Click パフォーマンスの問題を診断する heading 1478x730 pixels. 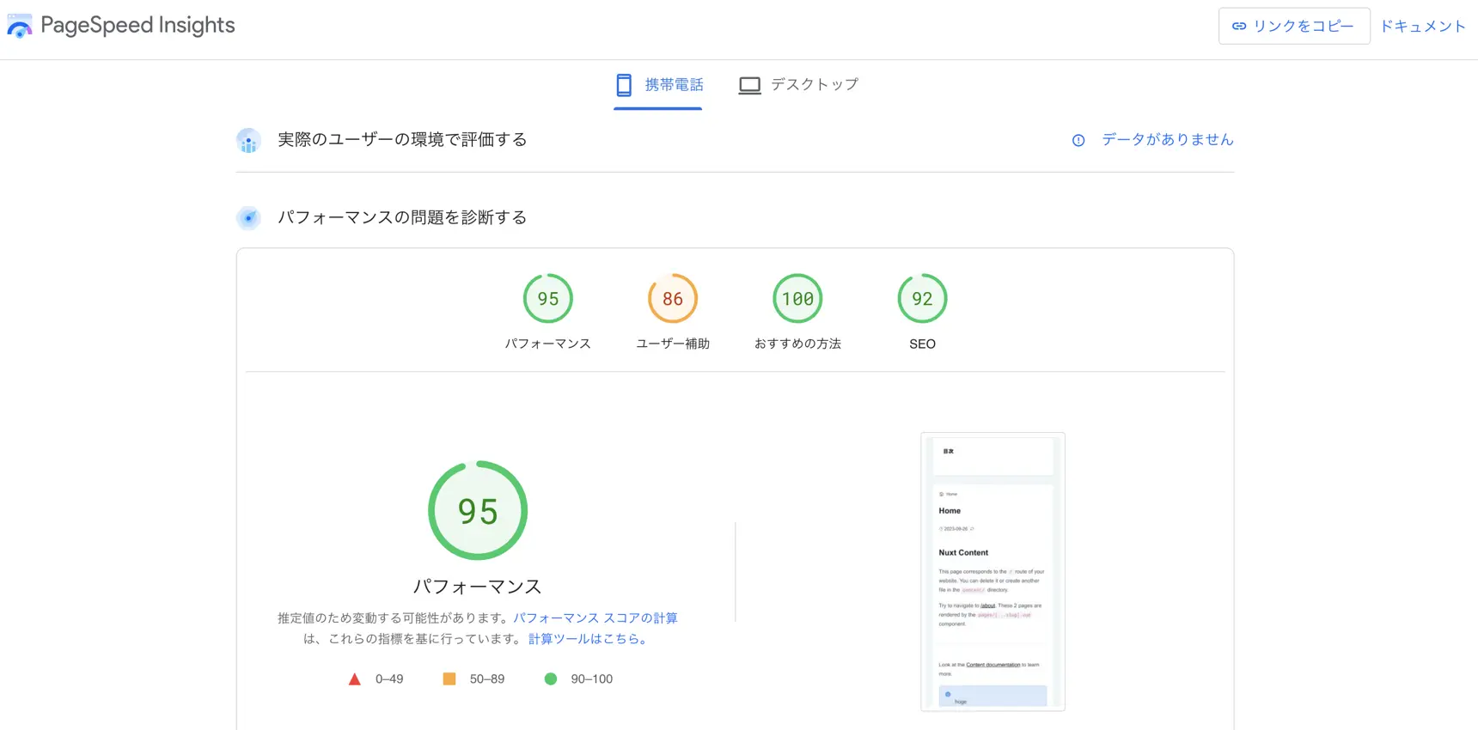coord(402,217)
